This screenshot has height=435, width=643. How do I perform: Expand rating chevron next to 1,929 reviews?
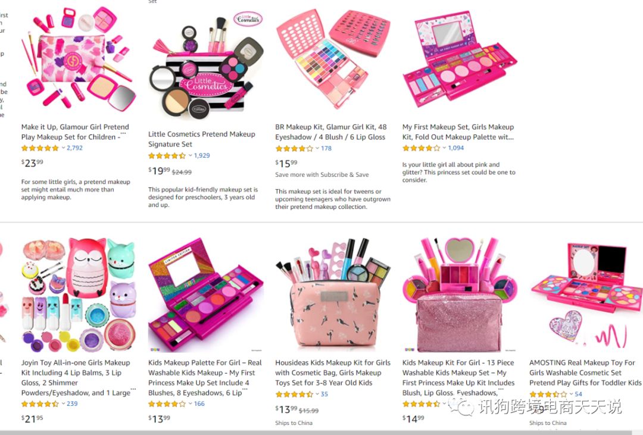pyautogui.click(x=191, y=155)
